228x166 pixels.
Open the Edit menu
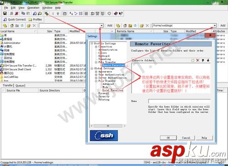13,8
